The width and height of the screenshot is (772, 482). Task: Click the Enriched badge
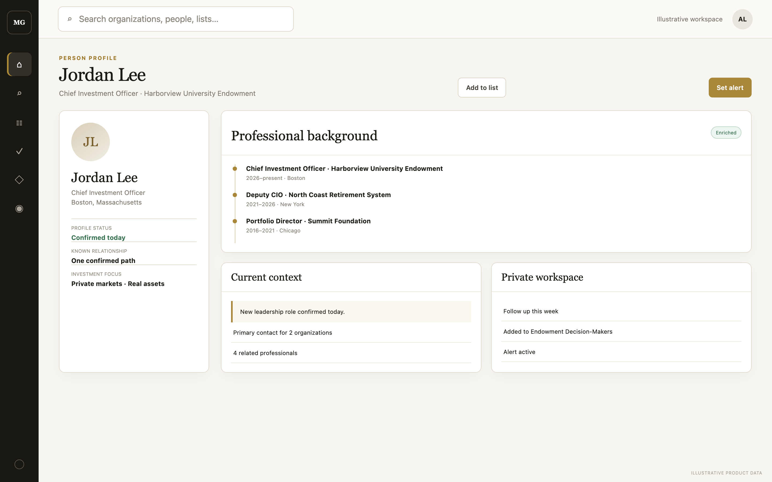click(x=726, y=133)
